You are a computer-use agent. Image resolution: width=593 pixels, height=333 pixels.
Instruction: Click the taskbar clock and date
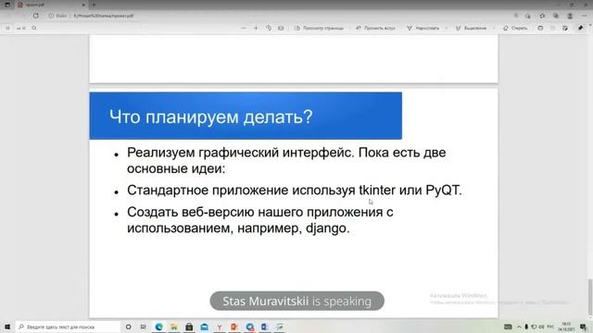point(566,327)
